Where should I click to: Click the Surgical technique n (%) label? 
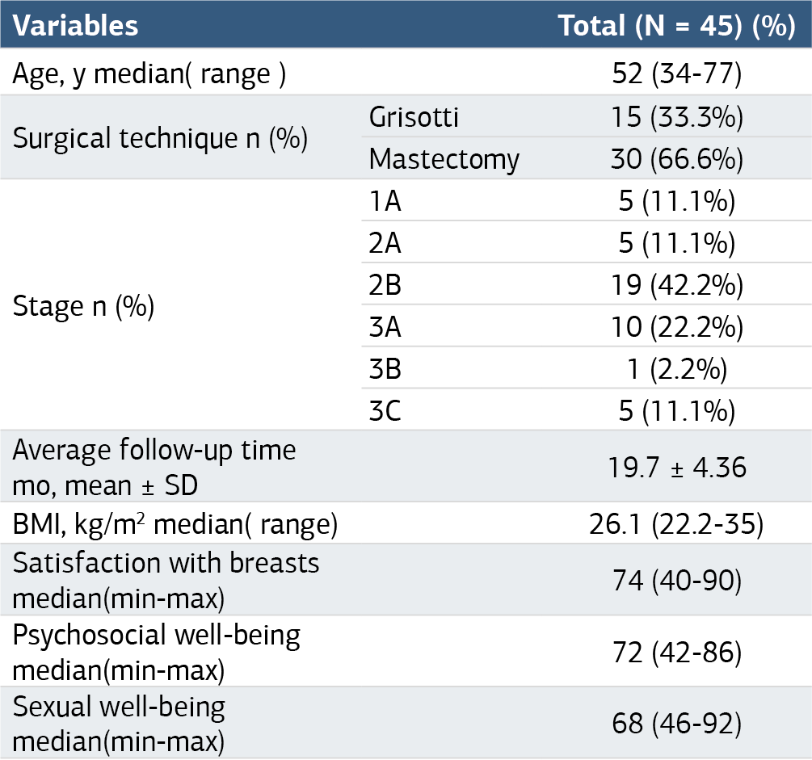point(160,138)
